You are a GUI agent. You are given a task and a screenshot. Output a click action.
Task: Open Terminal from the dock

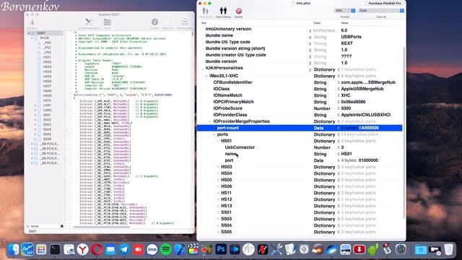click(x=55, y=249)
